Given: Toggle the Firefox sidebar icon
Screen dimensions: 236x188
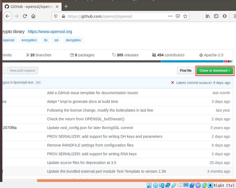Looking at the screenshot, I should [216, 16].
